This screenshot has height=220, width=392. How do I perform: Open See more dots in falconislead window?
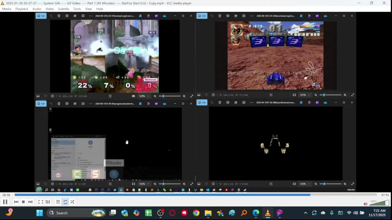point(251,16)
